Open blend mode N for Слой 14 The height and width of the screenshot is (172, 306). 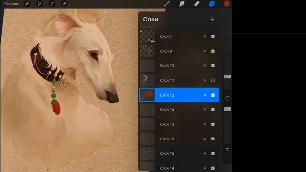205,168
